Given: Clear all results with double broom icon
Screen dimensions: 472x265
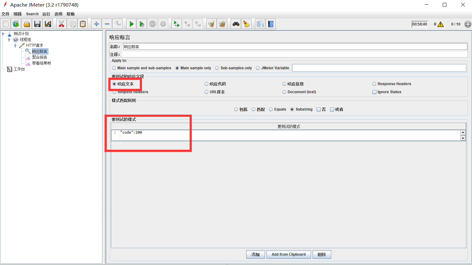Looking at the screenshot, I should 222,24.
